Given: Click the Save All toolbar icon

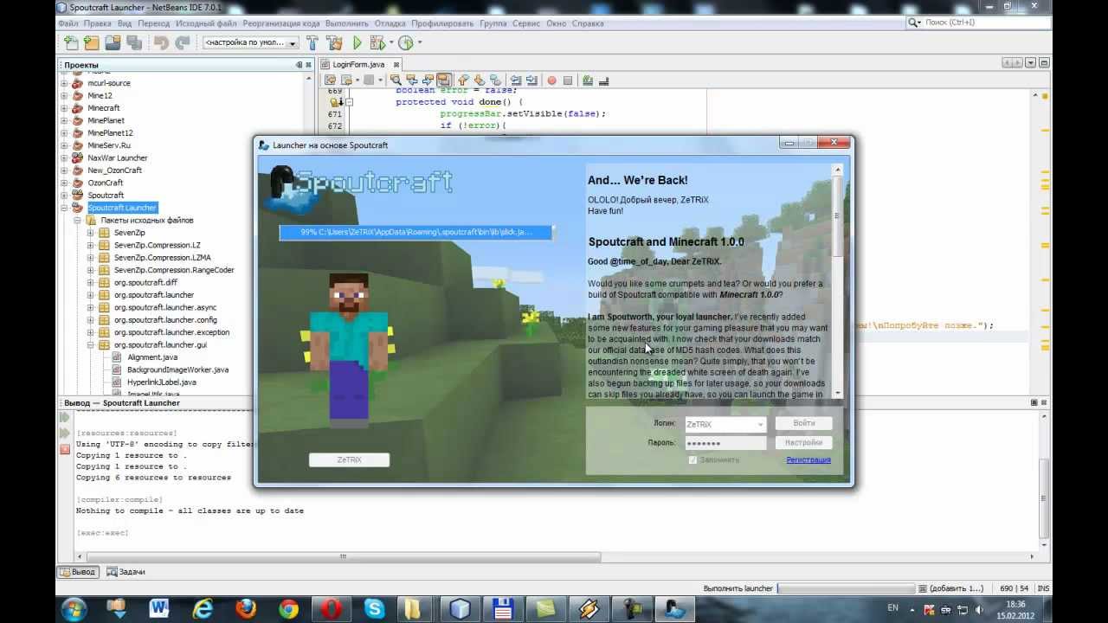Looking at the screenshot, I should (133, 42).
